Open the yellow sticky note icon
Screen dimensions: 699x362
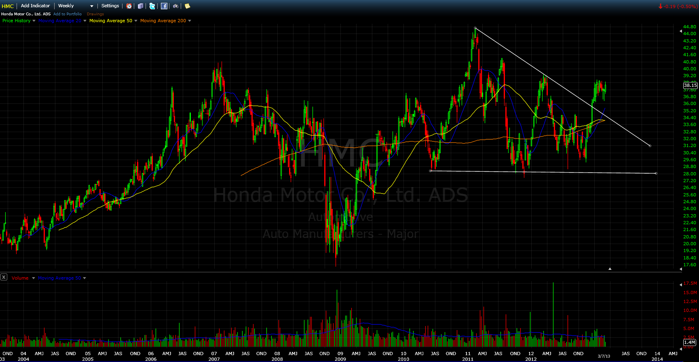coord(187,6)
